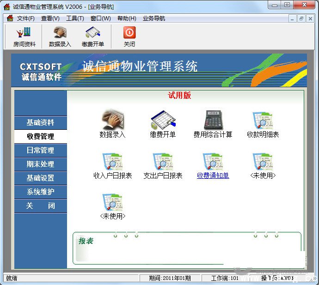This screenshot has width=319, height=285.
Task: Open the 文件(F) menu
Action: [x=26, y=18]
